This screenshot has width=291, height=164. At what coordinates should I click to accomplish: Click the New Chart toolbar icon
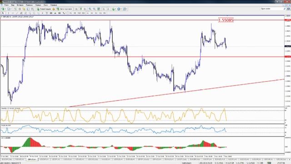coord(3,9)
